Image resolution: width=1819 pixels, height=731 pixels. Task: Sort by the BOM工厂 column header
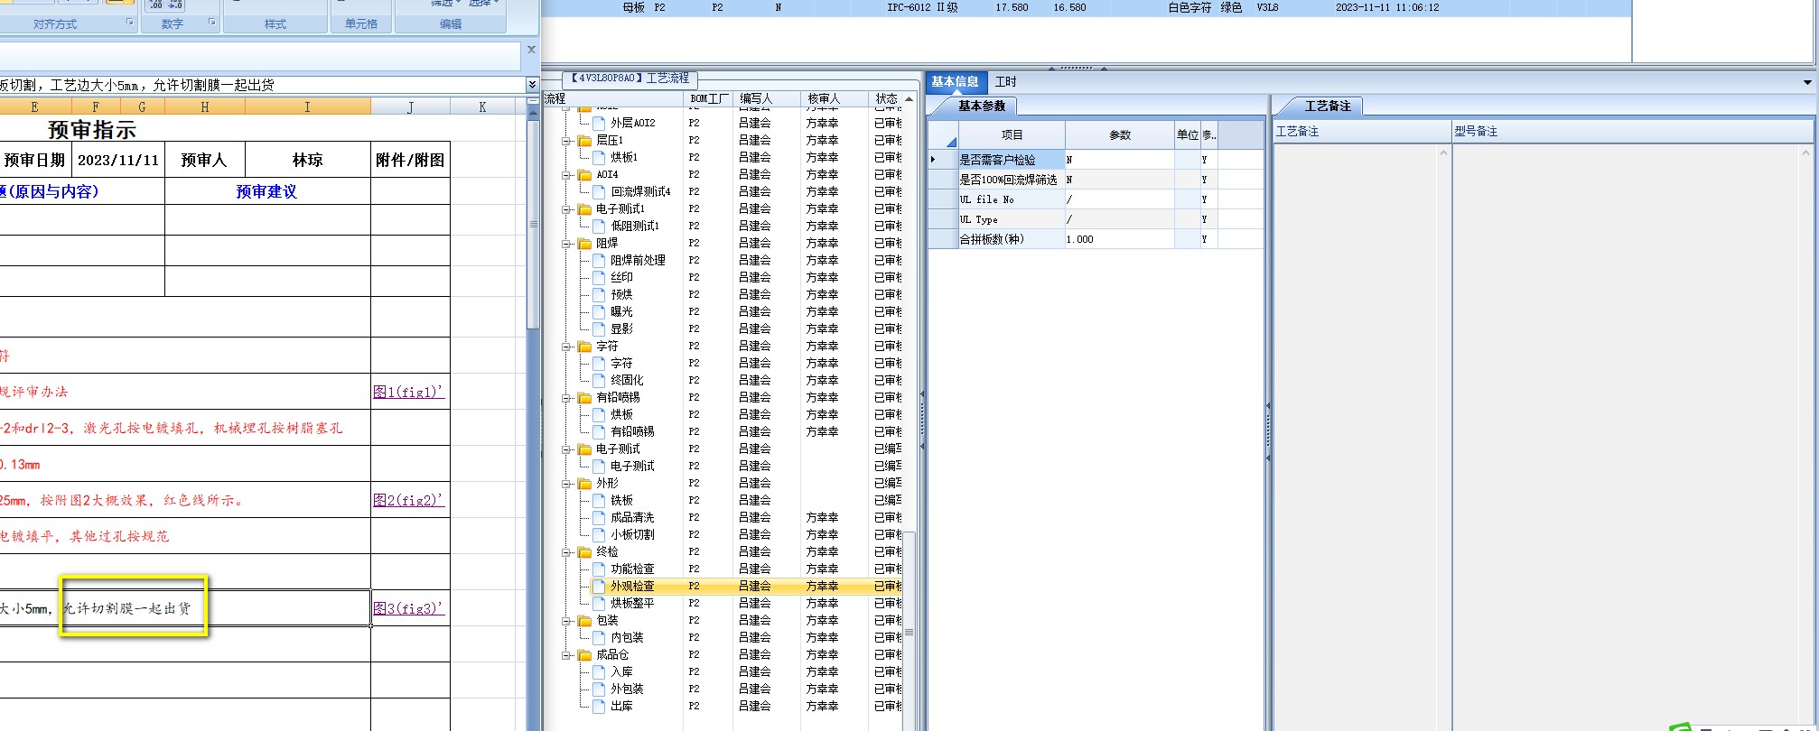point(708,98)
